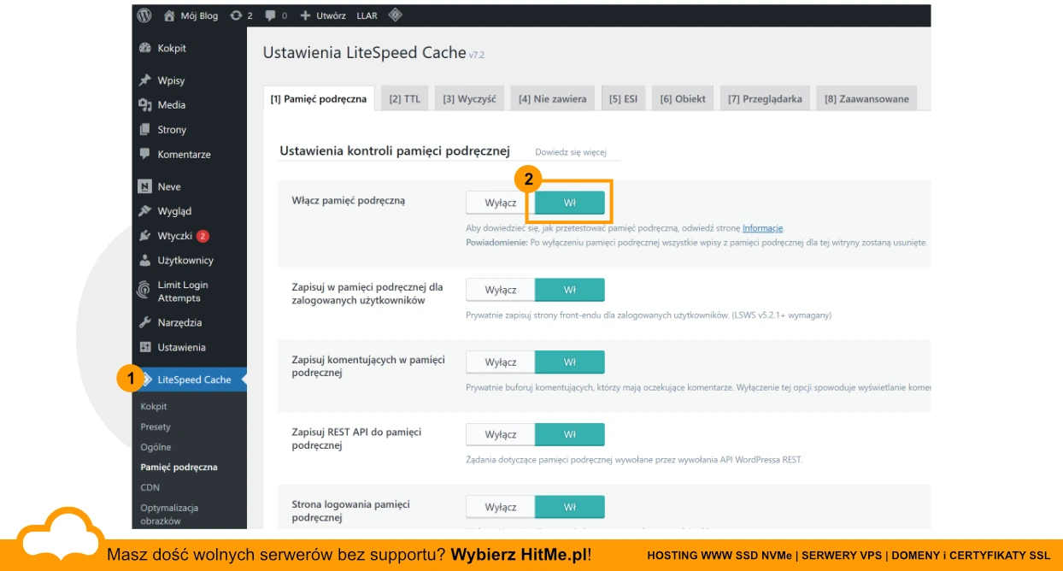Open the Pamięć podręczna submenu item
Screen dimensions: 1063x571
(x=179, y=468)
